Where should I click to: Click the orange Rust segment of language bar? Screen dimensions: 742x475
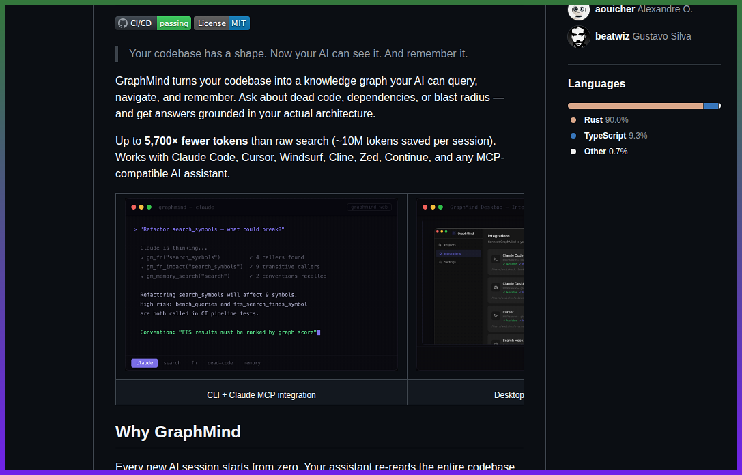636,106
